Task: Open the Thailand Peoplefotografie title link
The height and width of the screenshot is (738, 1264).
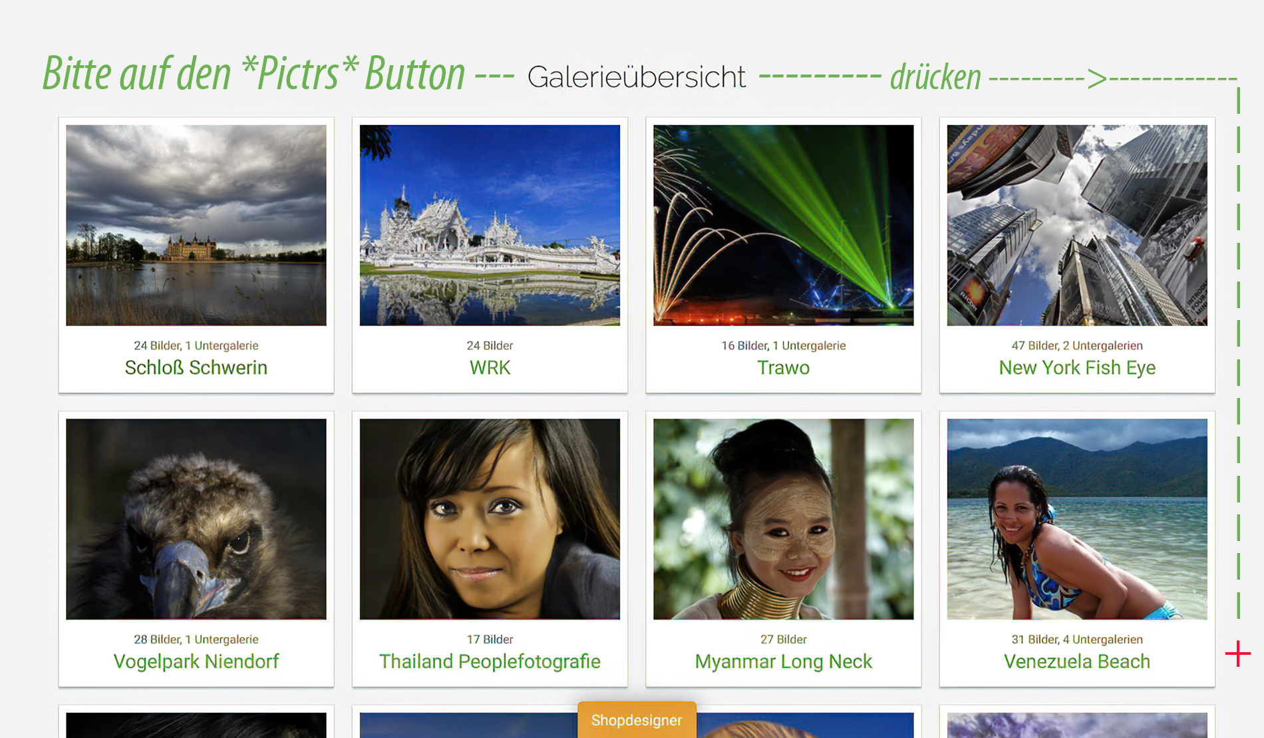Action: coord(490,661)
